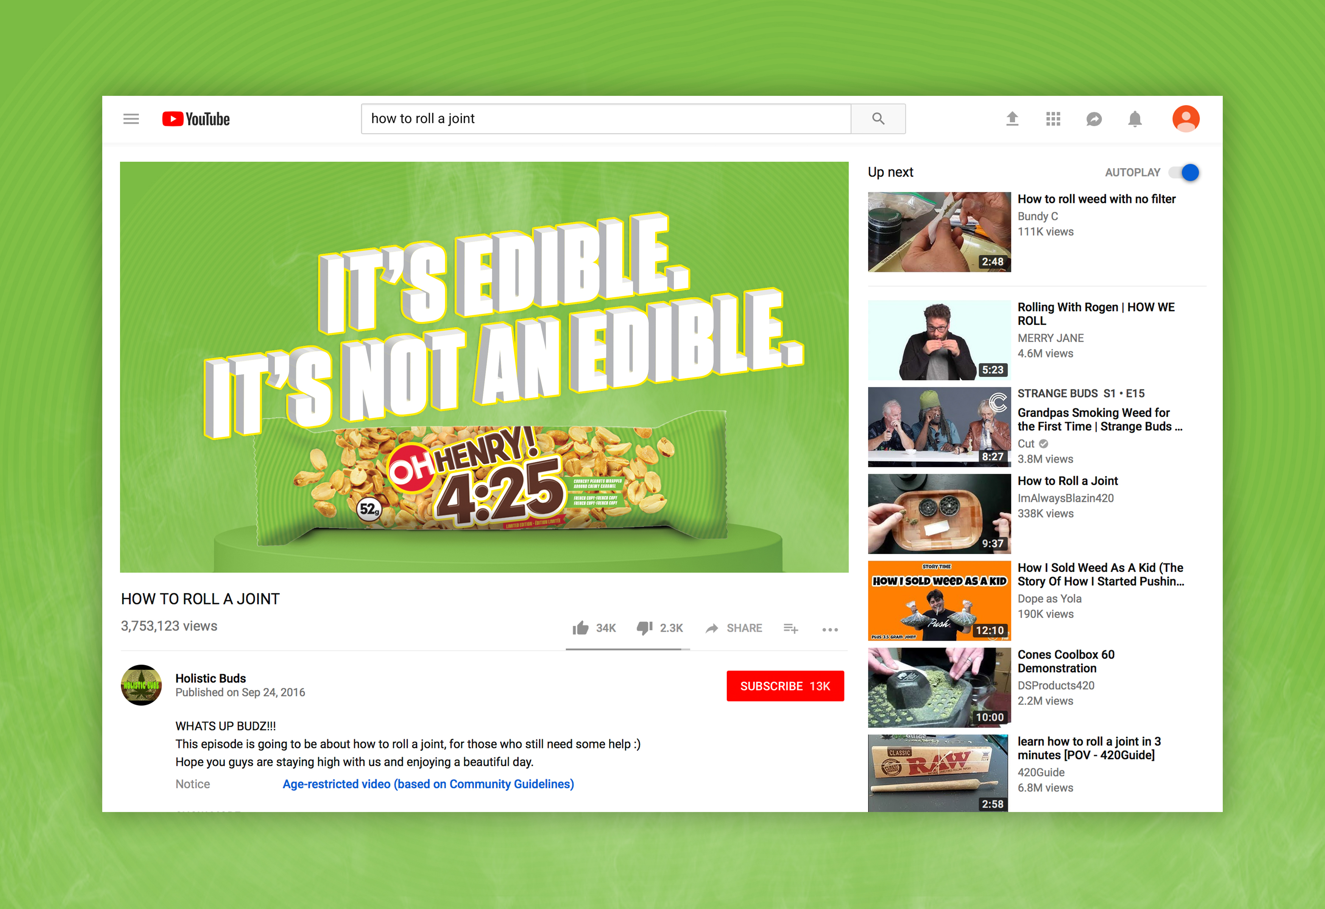Open the messages share icon
The image size is (1325, 909).
1094,119
